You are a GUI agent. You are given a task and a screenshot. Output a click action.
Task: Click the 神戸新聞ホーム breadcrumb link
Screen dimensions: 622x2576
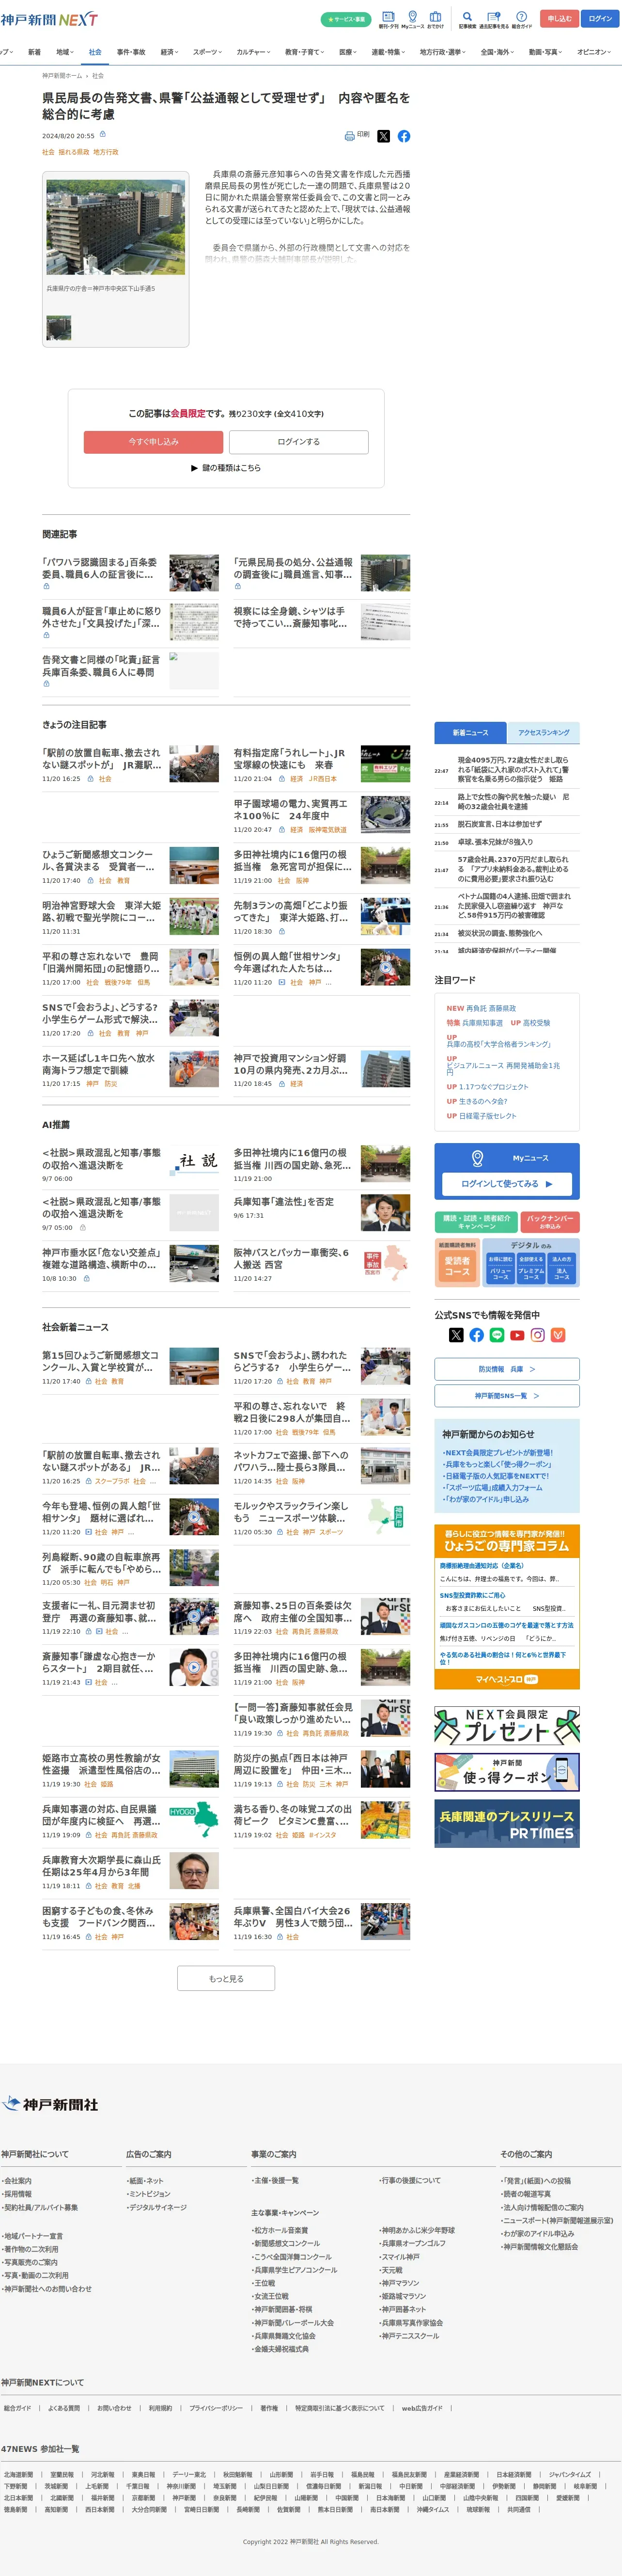(x=62, y=76)
